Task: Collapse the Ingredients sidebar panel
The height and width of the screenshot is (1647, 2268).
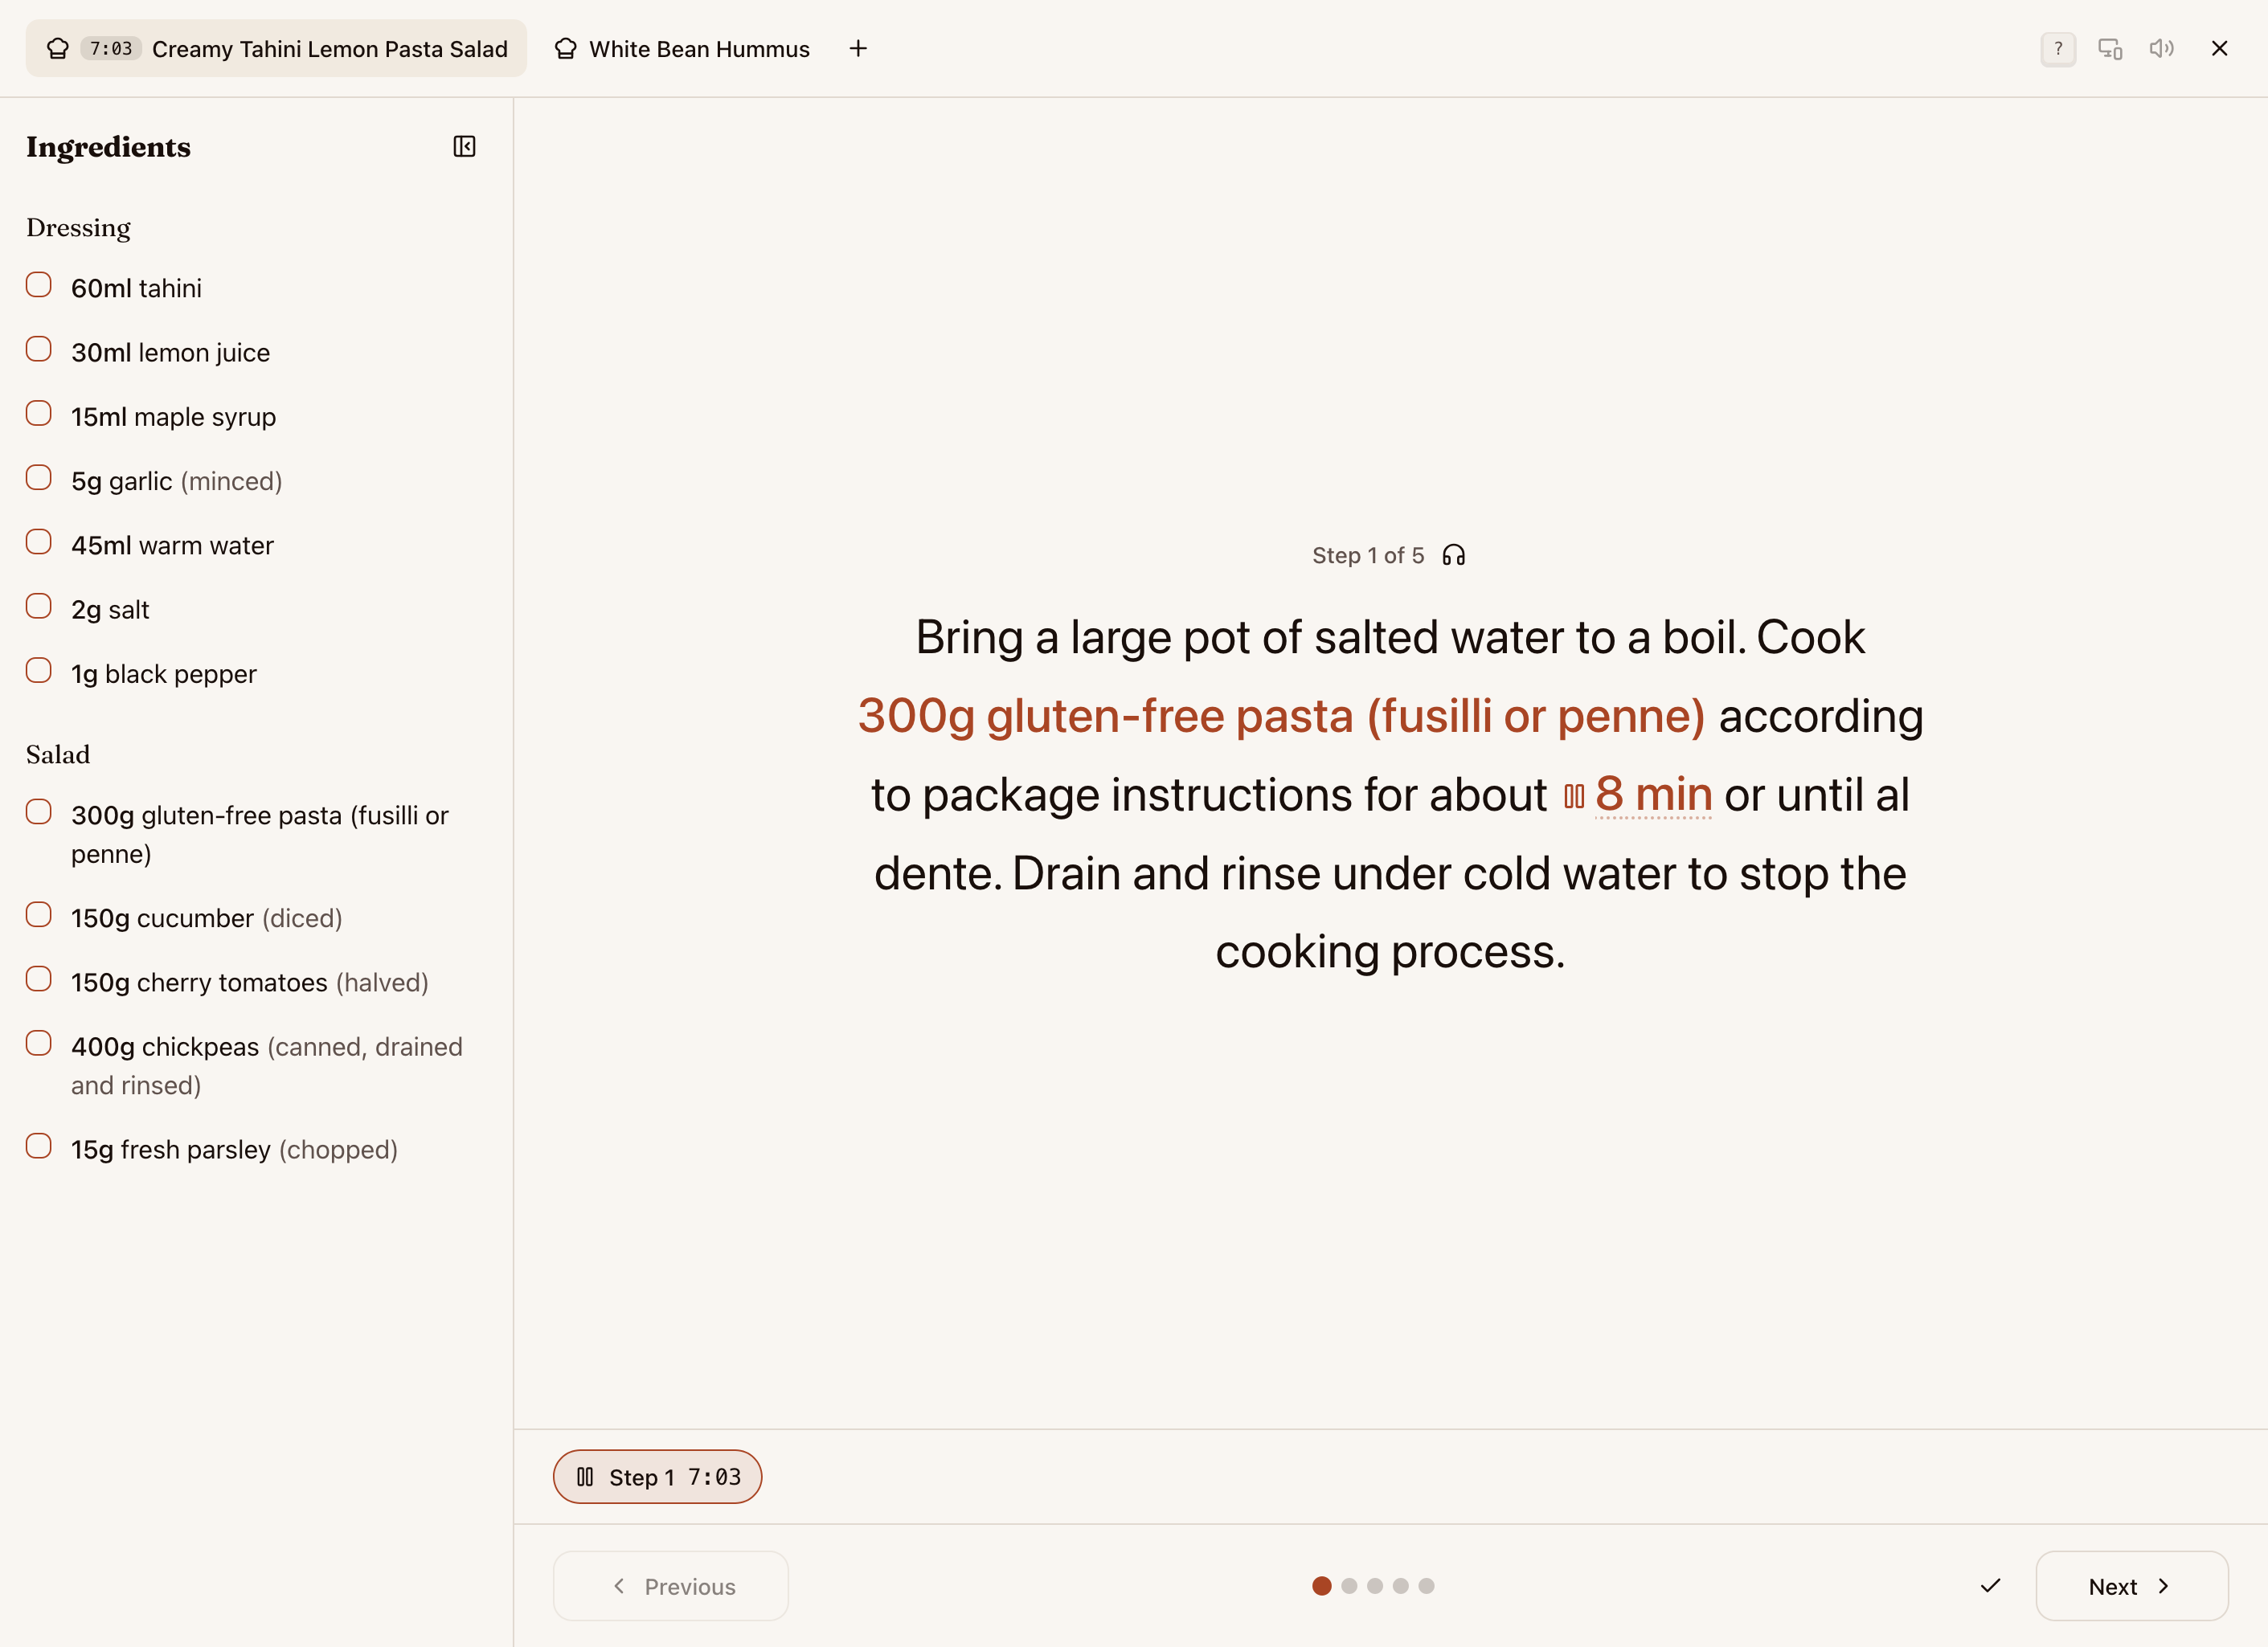Action: [464, 147]
